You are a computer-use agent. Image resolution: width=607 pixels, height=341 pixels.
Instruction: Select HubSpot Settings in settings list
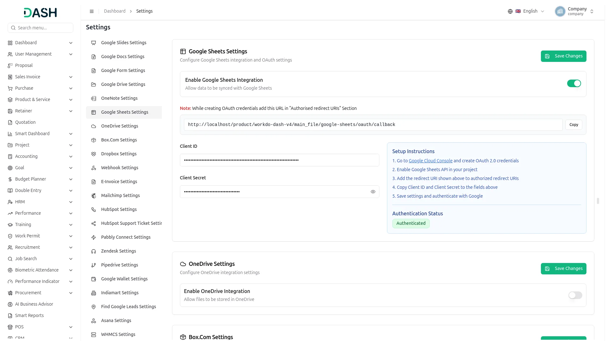pyautogui.click(x=124, y=210)
